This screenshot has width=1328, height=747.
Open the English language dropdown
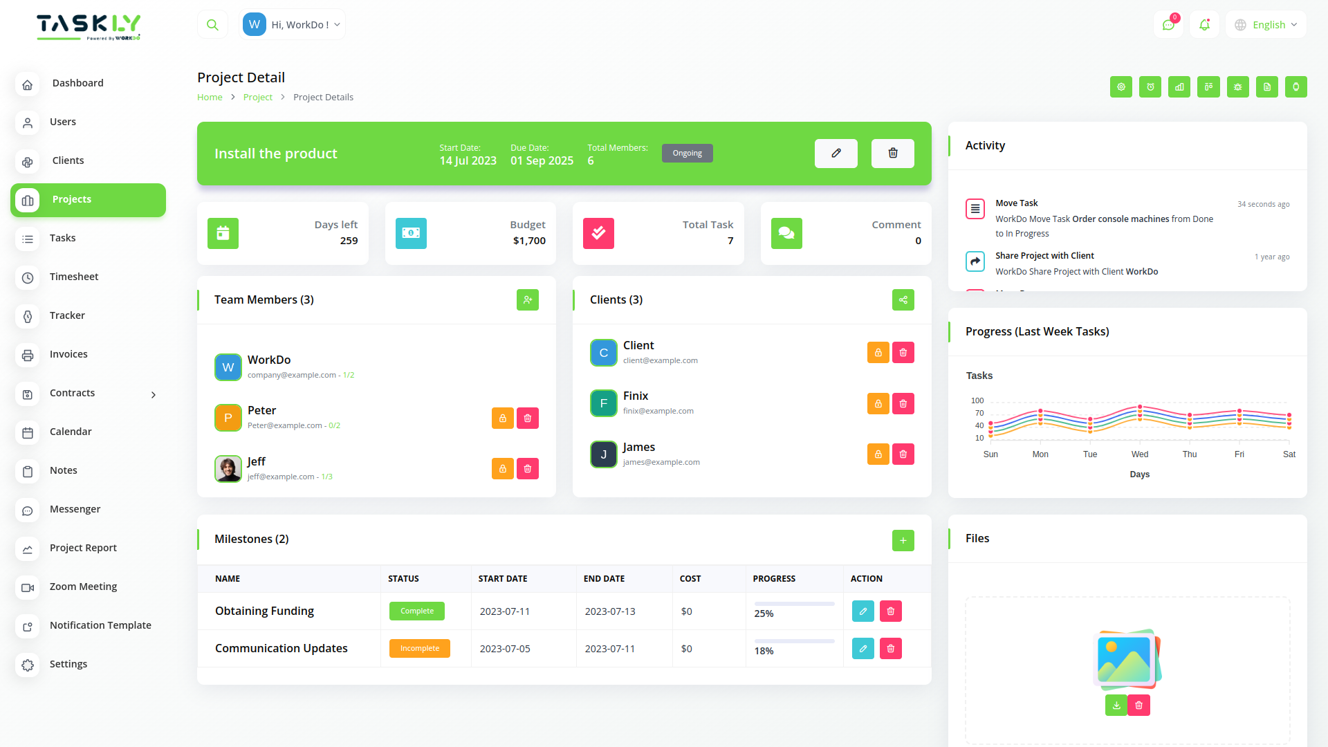[x=1266, y=25]
